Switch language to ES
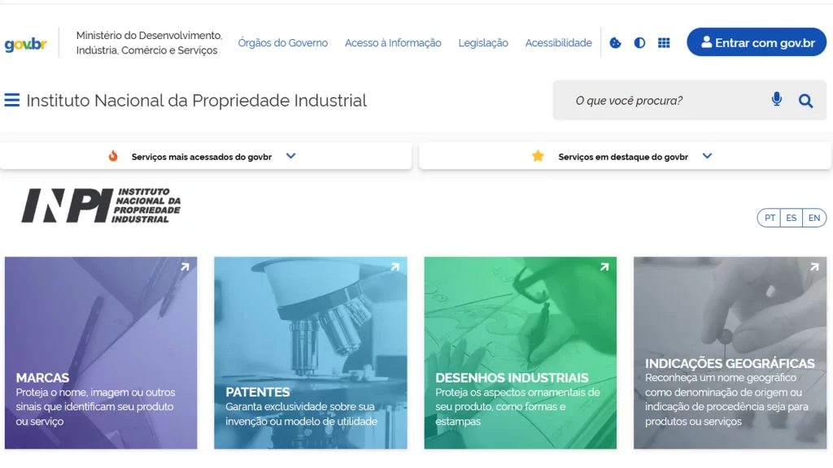Image resolution: width=833 pixels, height=468 pixels. [791, 218]
